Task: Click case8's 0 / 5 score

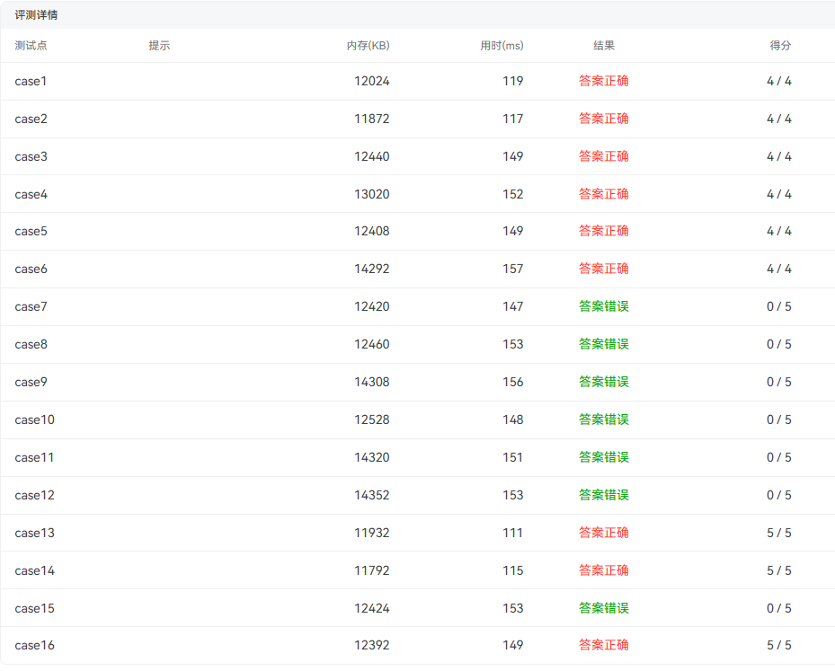Action: pyautogui.click(x=779, y=344)
